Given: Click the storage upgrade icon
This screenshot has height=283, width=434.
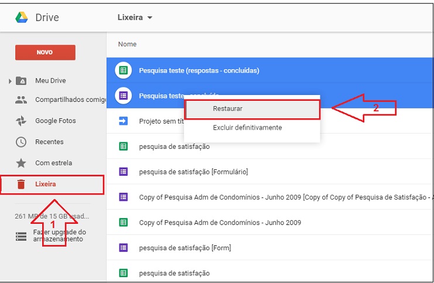Looking at the screenshot, I should click(x=21, y=236).
